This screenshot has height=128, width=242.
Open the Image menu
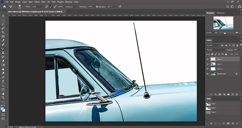[x=18, y=2]
